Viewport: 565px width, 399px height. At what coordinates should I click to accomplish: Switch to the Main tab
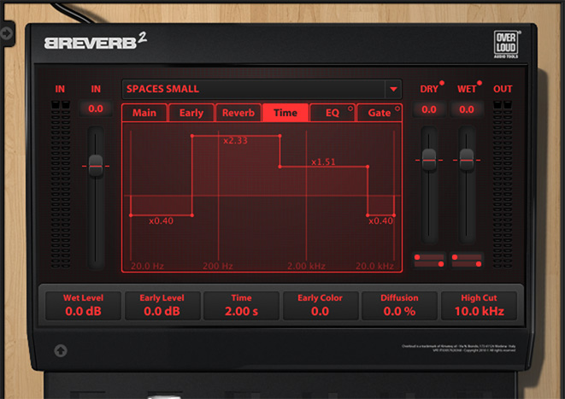click(x=144, y=113)
